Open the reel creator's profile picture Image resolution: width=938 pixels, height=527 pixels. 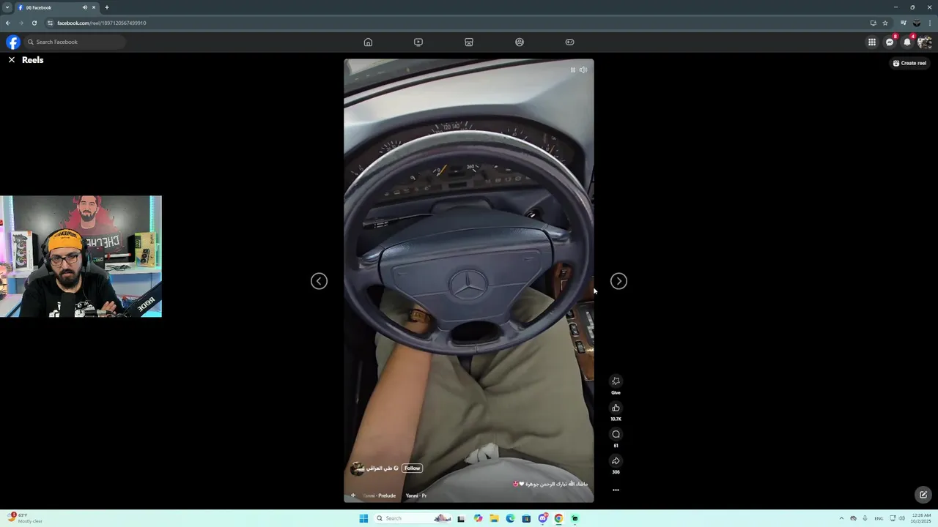pos(357,468)
